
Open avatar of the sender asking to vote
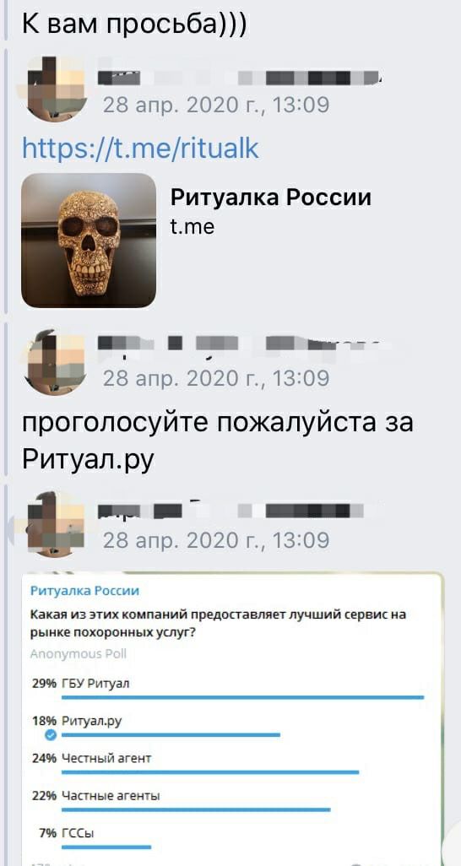[x=55, y=361]
